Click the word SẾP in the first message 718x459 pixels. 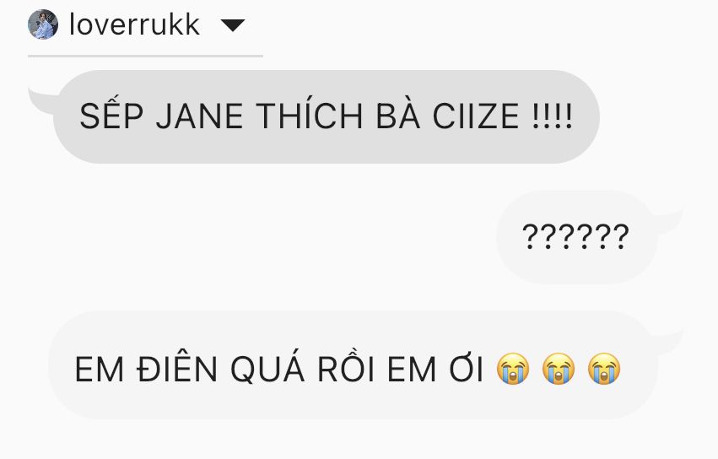111,115
